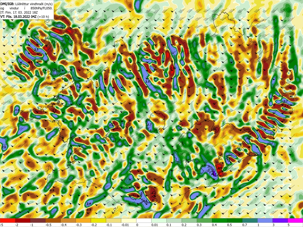Click the "2.4" value label on the map
The width and height of the screenshot is (303, 227).
point(89,204)
